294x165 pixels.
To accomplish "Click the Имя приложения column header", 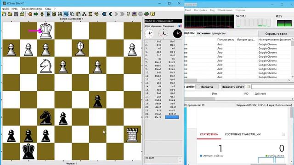I will (275, 40).
